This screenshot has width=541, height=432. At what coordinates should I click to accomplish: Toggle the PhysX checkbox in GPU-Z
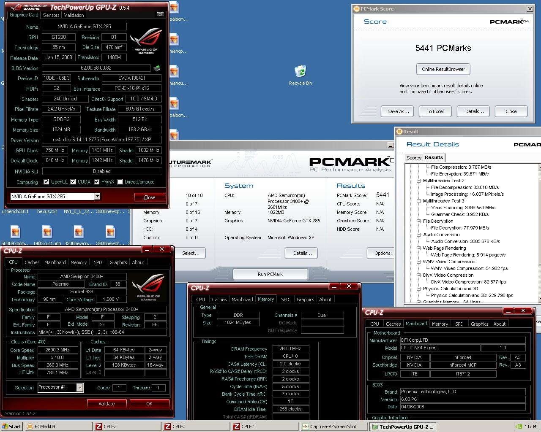tap(97, 182)
